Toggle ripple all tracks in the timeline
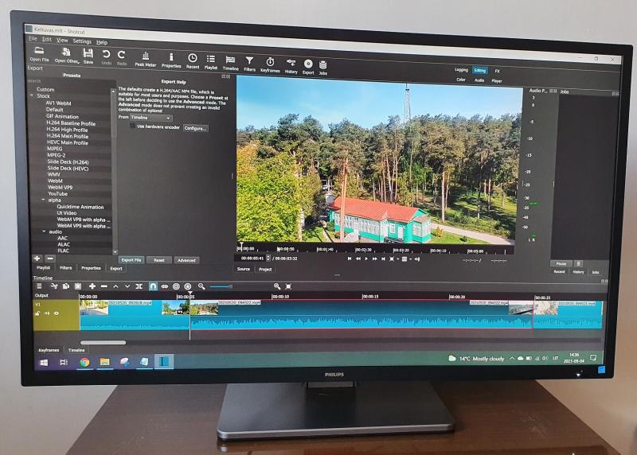 click(188, 286)
